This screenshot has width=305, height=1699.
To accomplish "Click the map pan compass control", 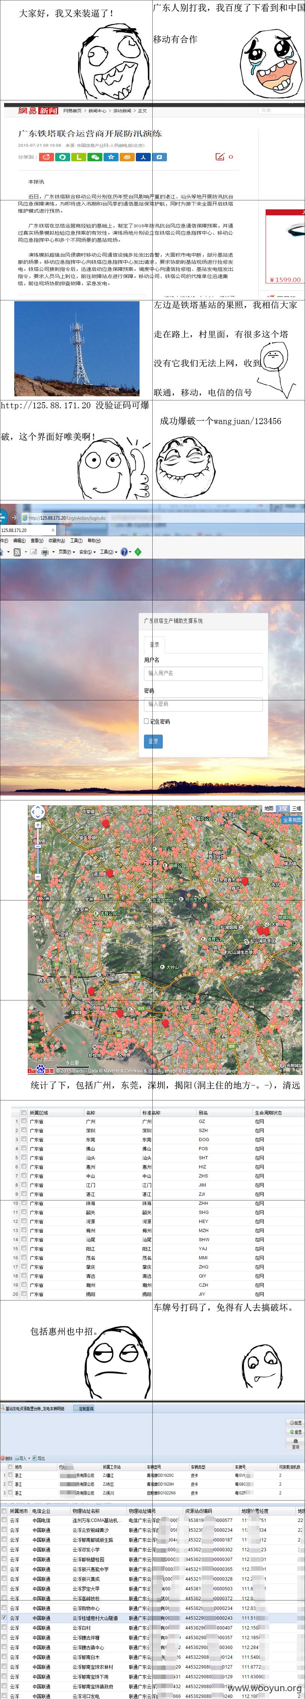I will point(38,812).
